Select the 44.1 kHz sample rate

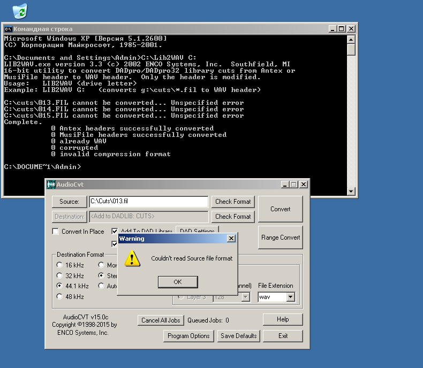point(59,286)
